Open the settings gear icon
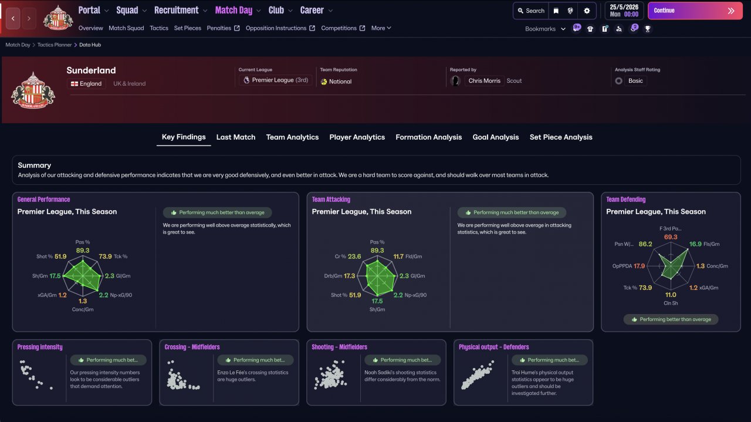 click(587, 11)
